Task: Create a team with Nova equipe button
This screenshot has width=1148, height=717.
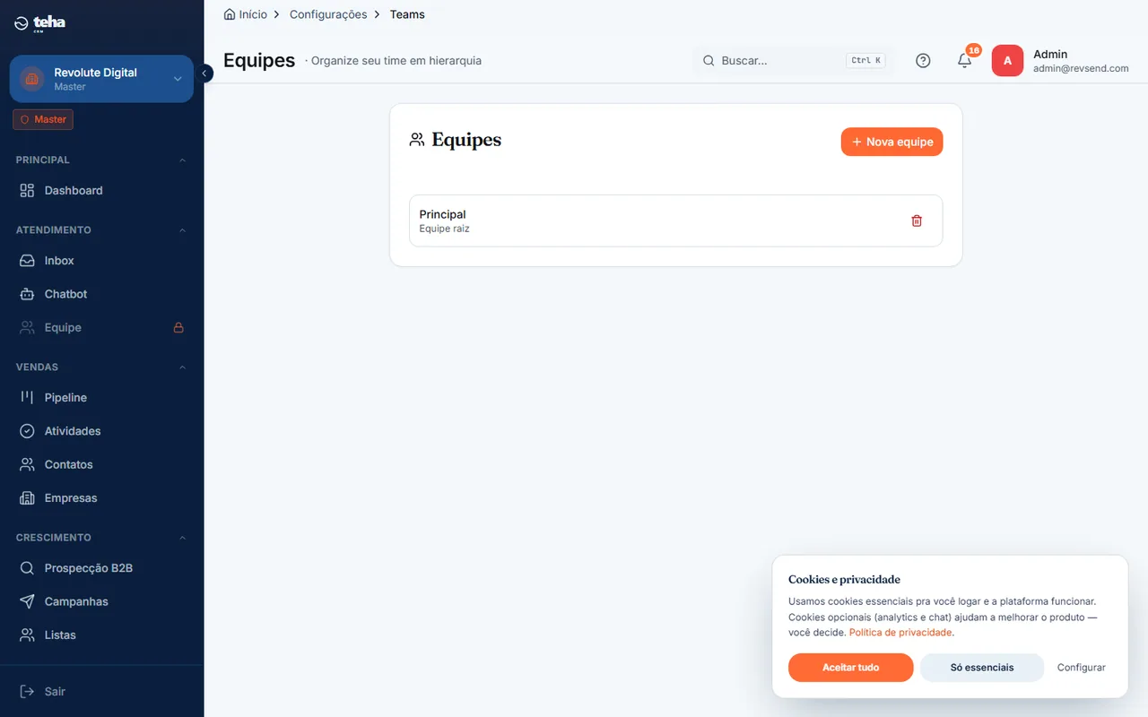Action: (891, 142)
